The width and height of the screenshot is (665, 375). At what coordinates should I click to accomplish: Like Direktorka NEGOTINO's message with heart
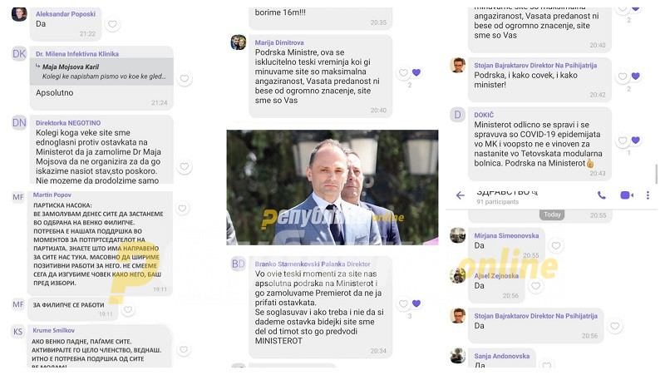click(185, 167)
